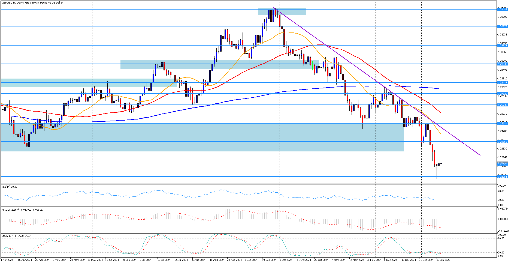Click the 1.29940 price level label
Image resolution: width=511 pixels, height=263 pixels.
502,64
